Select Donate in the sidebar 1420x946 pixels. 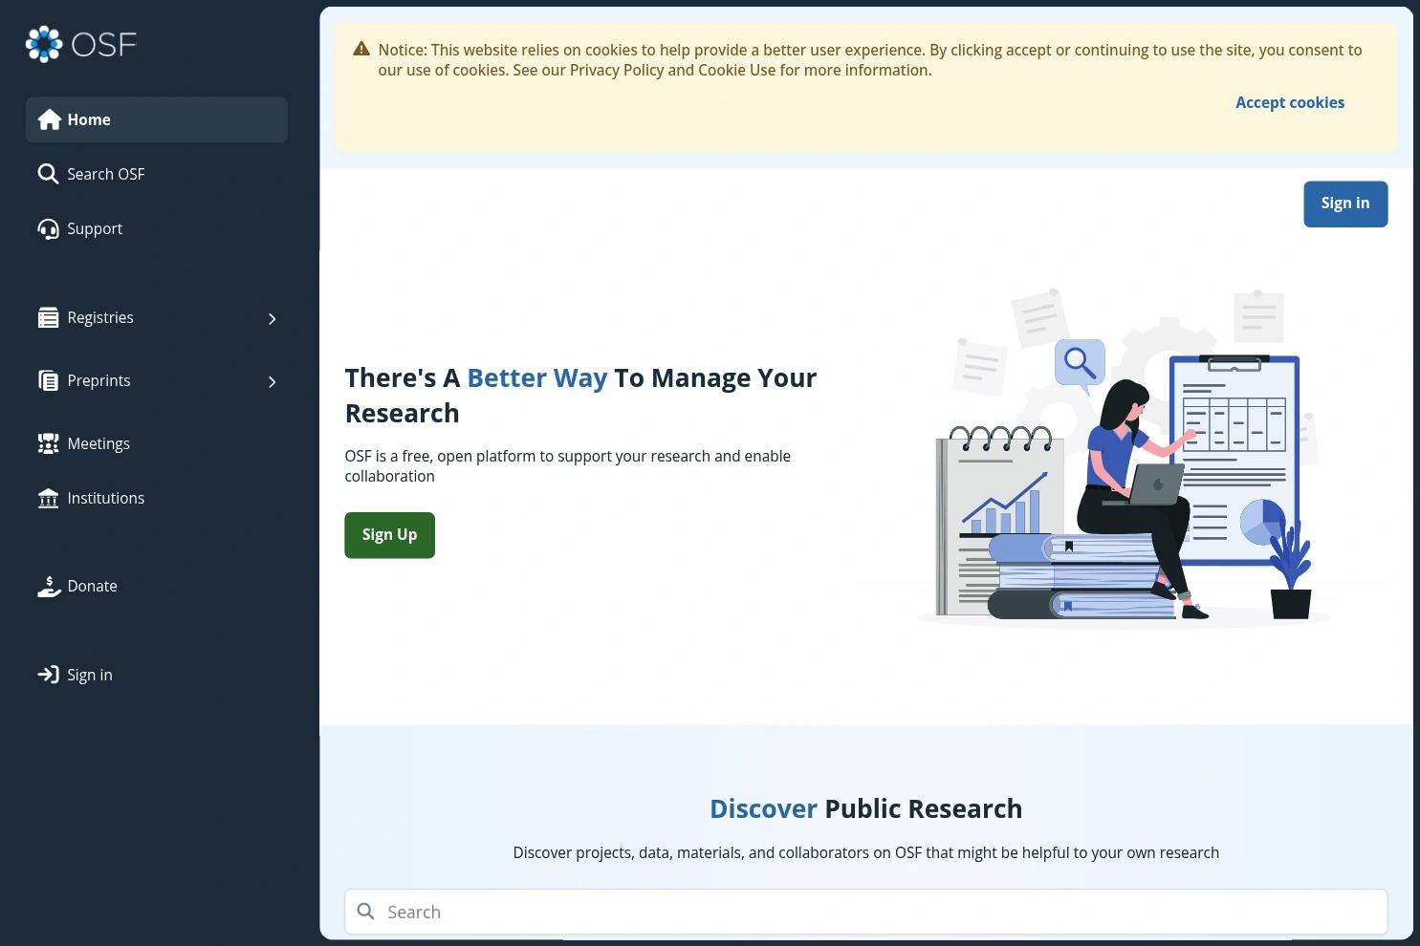pos(157,586)
